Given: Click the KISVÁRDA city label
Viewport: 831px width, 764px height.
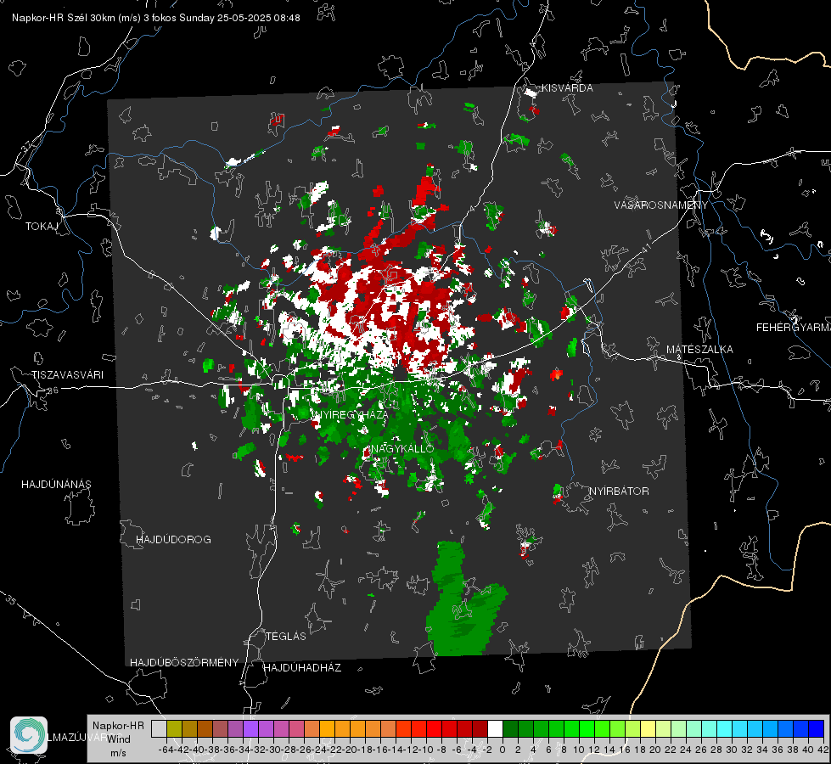Looking at the screenshot, I should [567, 88].
